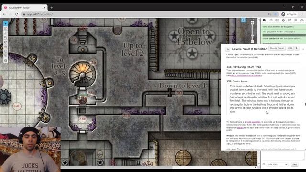This screenshot has height=172, width=306.
Task: Click the map scroll-down arrow
Action: pos(259,164)
